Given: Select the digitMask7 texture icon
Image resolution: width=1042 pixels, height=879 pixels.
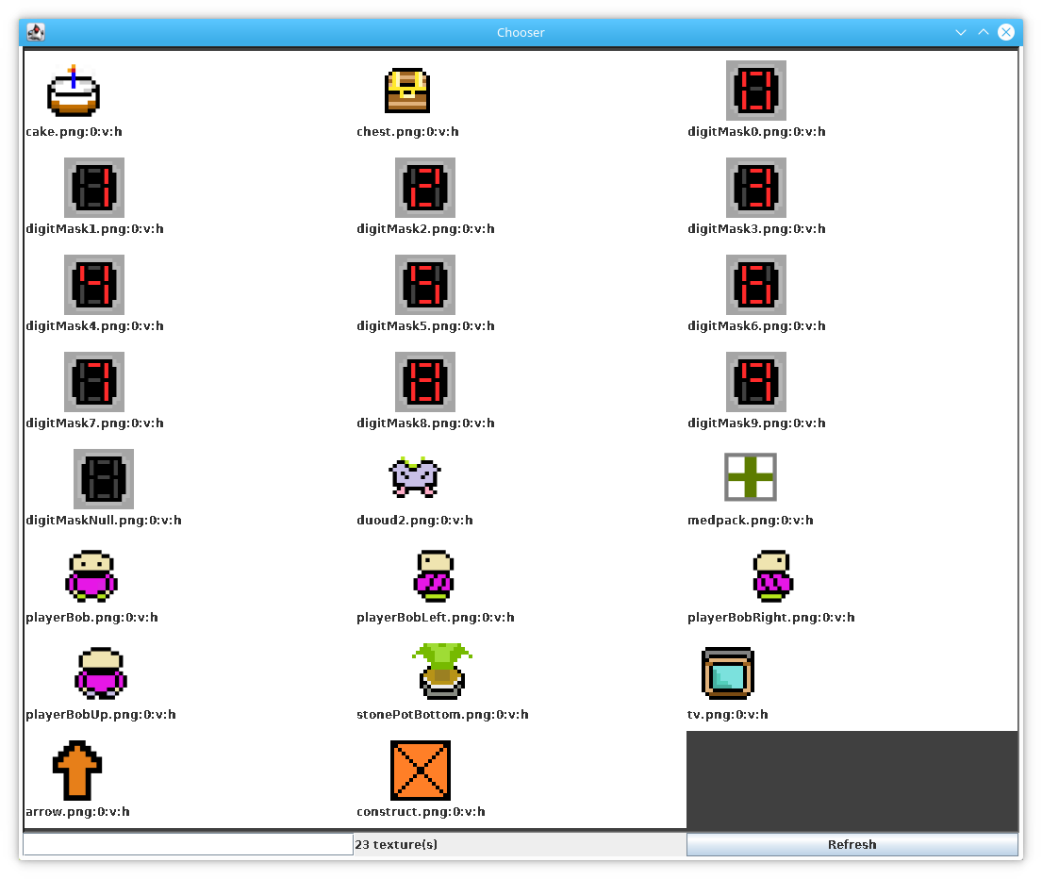Looking at the screenshot, I should tap(94, 381).
